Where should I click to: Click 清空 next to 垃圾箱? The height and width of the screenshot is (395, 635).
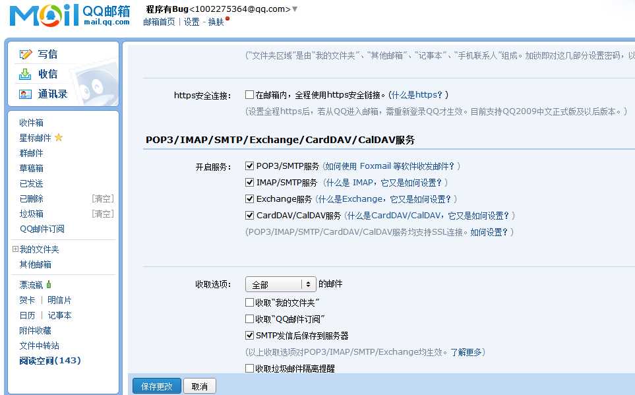(x=103, y=214)
